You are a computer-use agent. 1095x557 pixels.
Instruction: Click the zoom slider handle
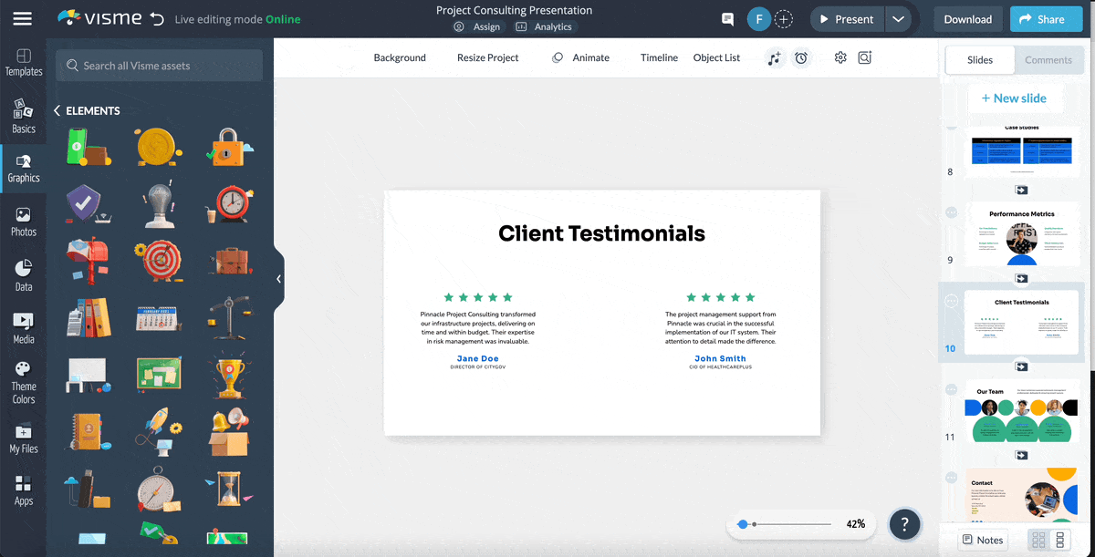point(743,524)
